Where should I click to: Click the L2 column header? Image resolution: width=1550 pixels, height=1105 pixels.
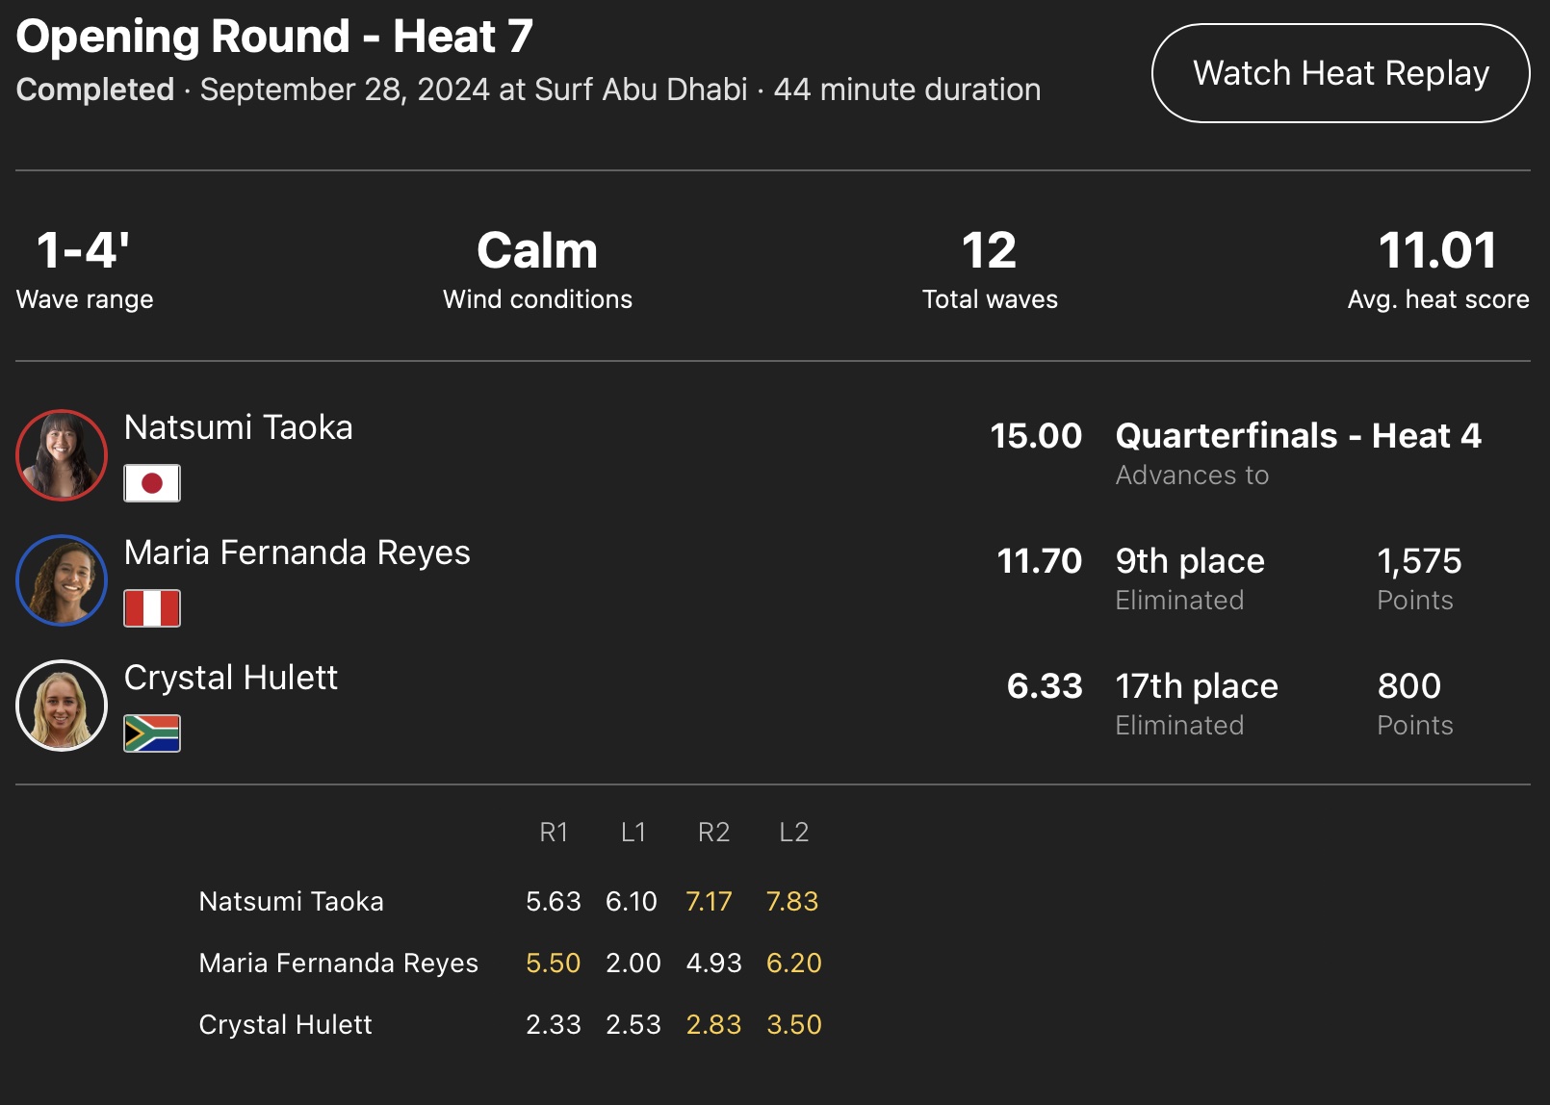(793, 833)
